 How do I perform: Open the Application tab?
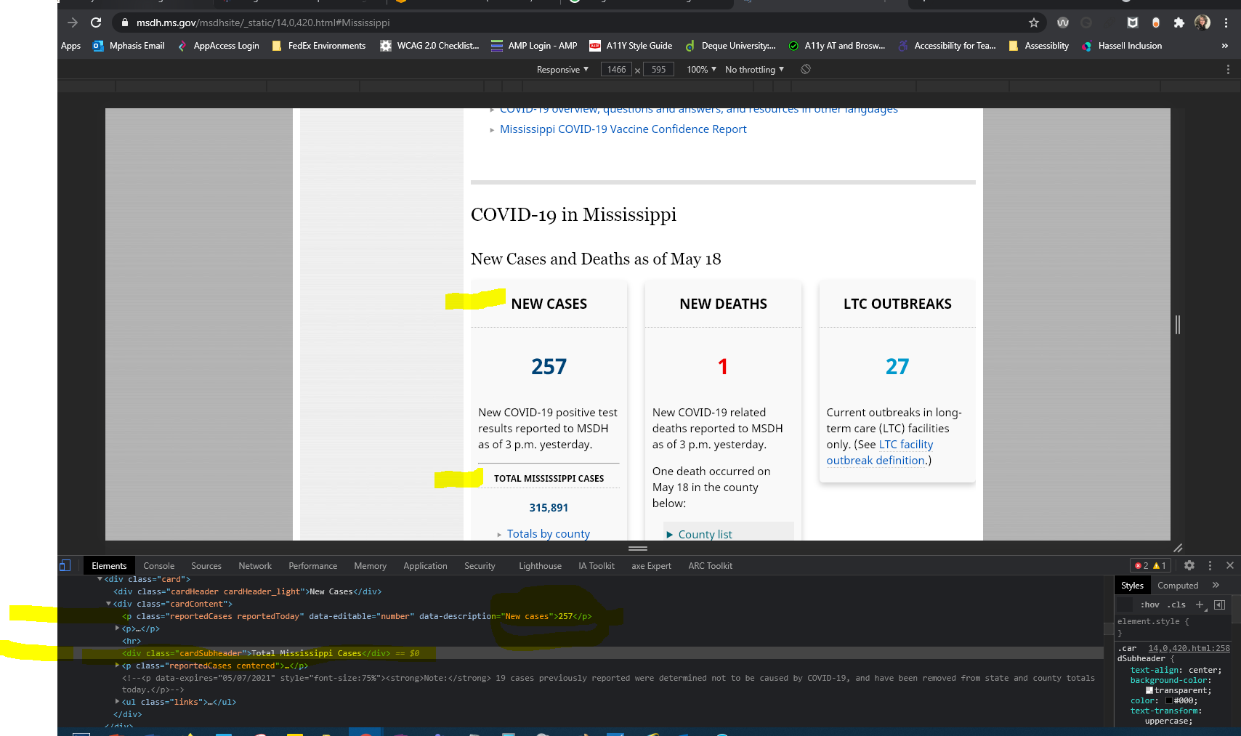[425, 565]
